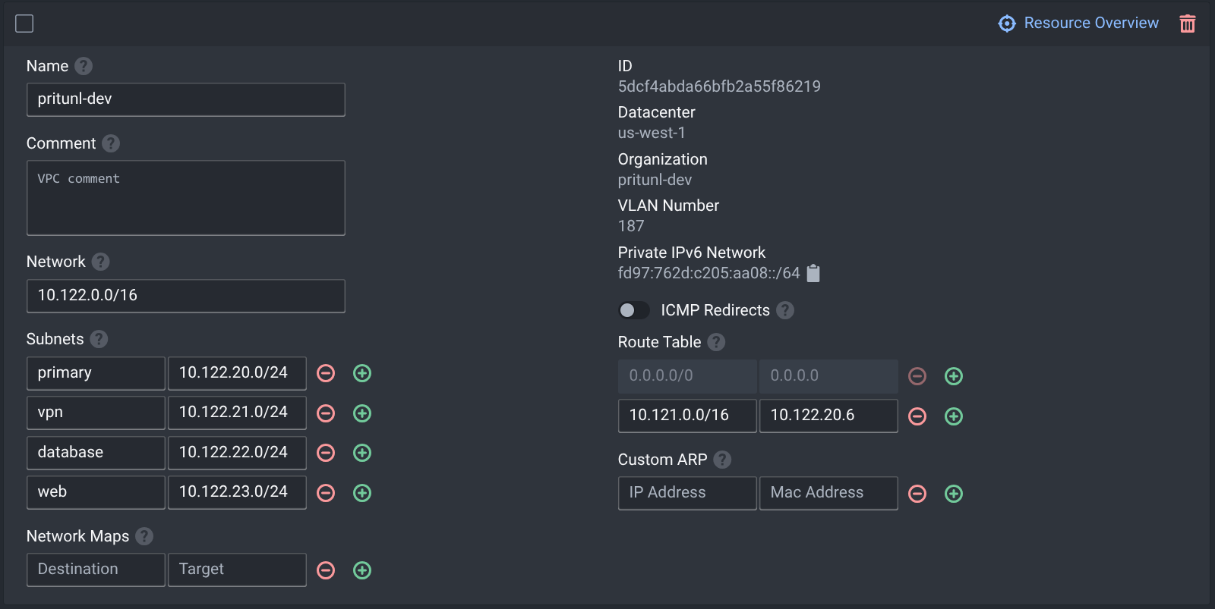Focus the VPC comment text area
The width and height of the screenshot is (1215, 609).
coord(185,197)
